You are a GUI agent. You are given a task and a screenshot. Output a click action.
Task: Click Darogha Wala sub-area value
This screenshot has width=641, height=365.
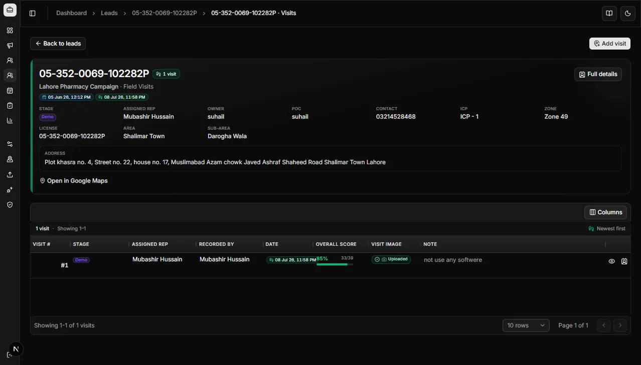click(x=227, y=136)
